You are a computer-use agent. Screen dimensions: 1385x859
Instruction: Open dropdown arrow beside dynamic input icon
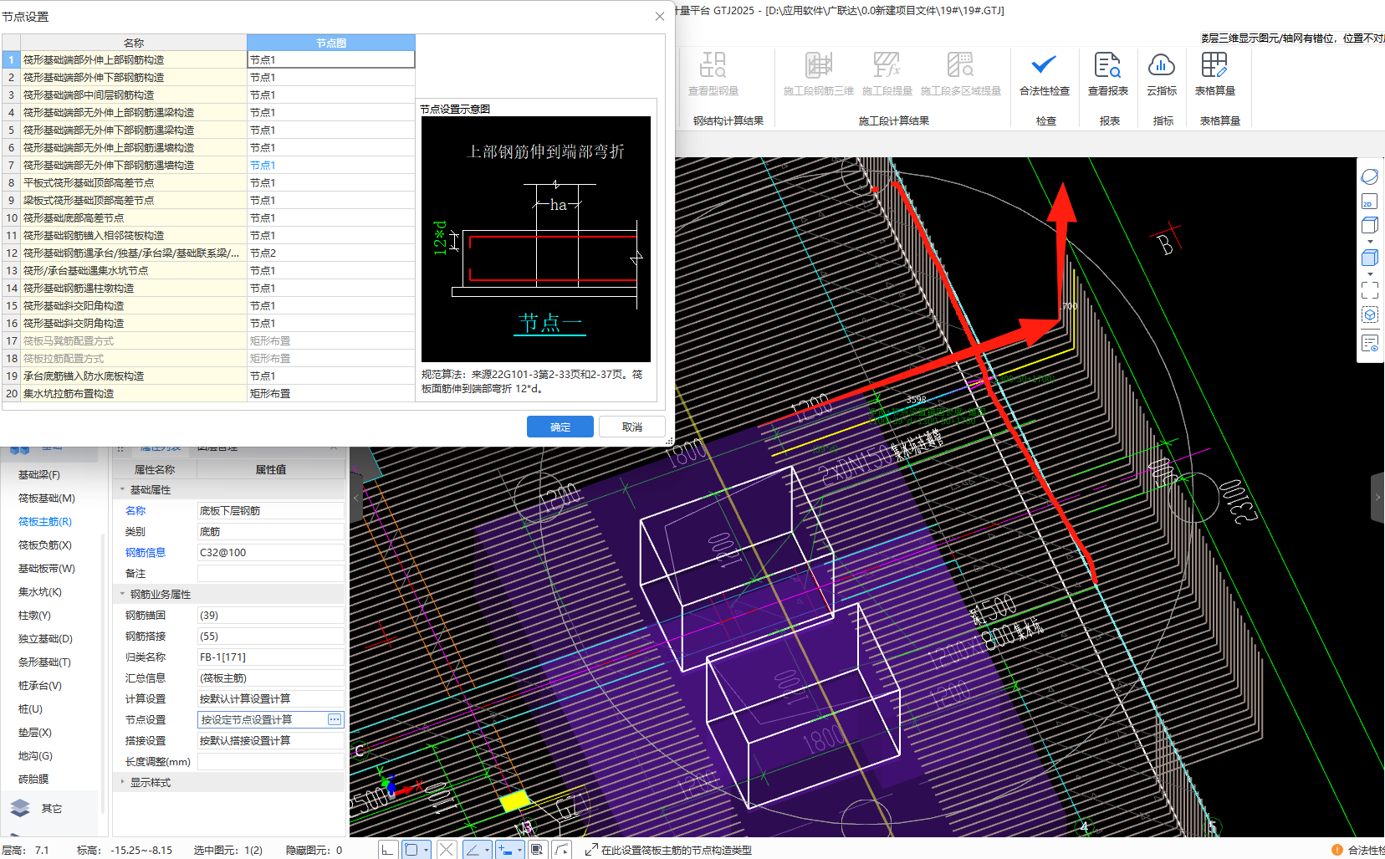point(519,850)
